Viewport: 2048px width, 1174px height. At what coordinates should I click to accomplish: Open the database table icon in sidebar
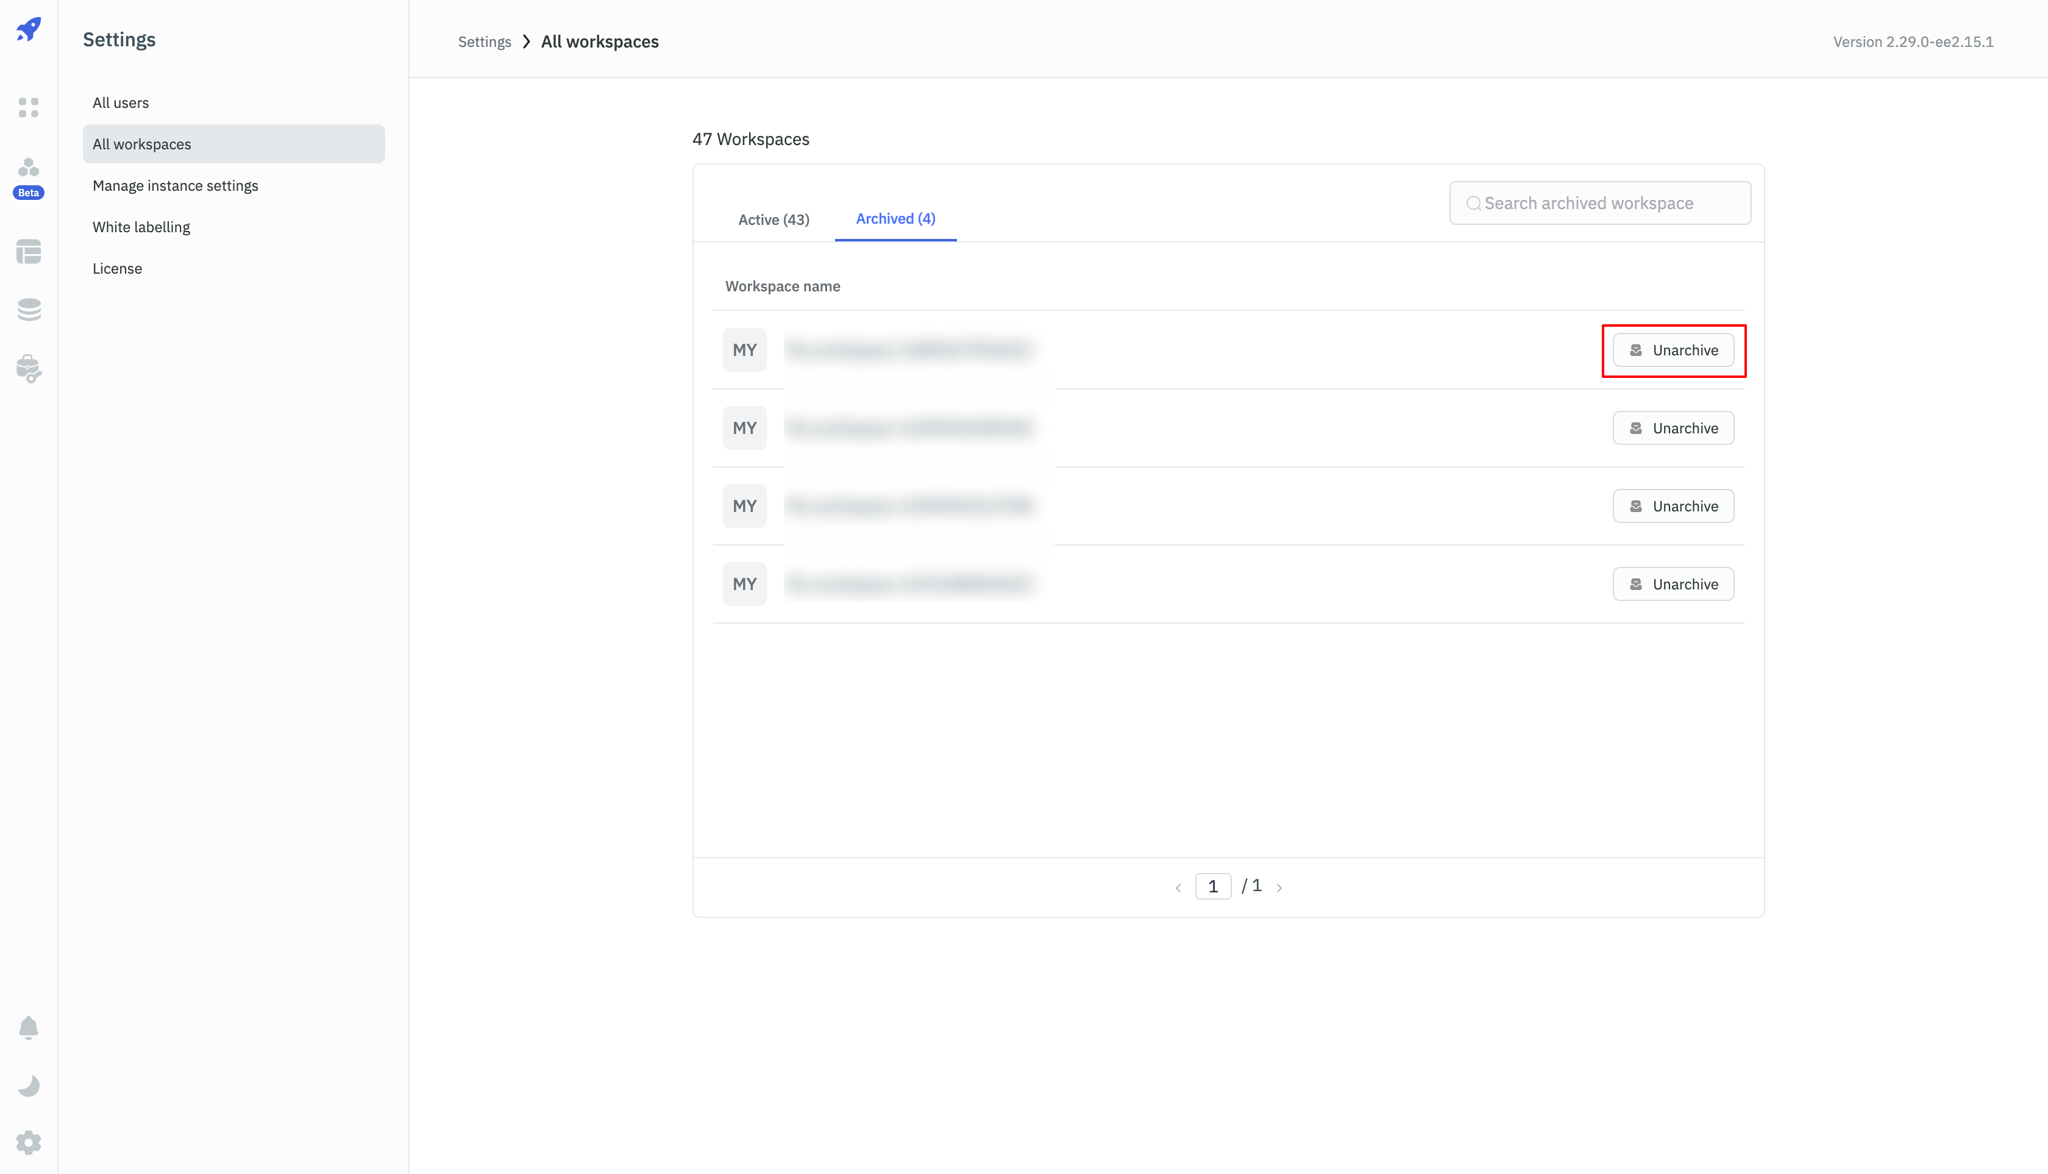tap(29, 252)
